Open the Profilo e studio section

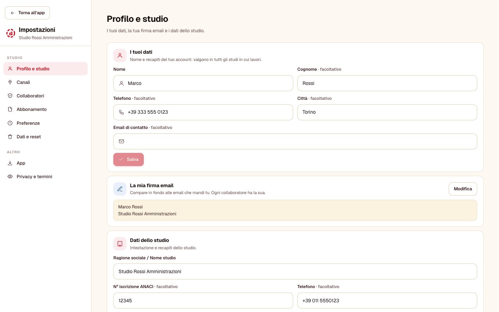point(45,69)
